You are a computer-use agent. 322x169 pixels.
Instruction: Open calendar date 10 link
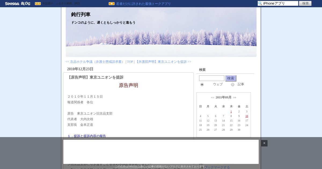[x=247, y=116]
